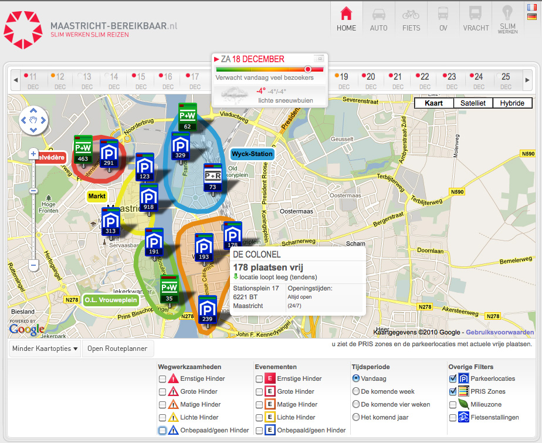Zoom out with the map minus button
This screenshot has height=443, width=542.
coord(33,266)
